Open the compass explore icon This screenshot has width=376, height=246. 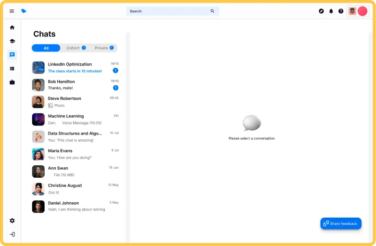click(321, 11)
